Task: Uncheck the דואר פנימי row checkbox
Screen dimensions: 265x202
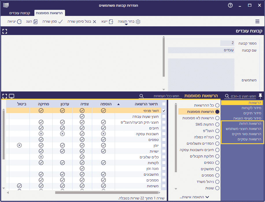Action: 164,111
